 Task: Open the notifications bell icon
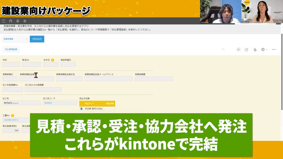(x=18, y=21)
